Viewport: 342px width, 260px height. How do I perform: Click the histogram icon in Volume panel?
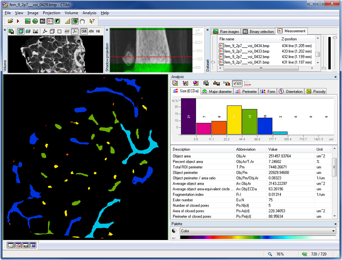36,31
